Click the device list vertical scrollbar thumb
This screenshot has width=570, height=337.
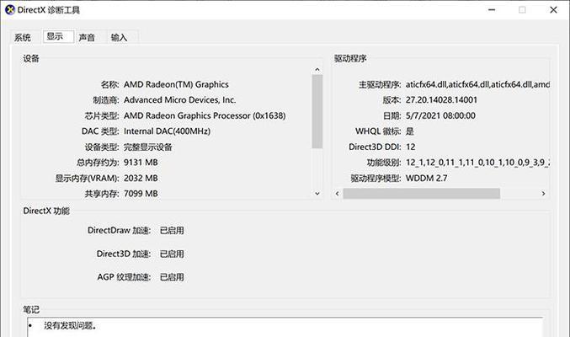pyautogui.click(x=317, y=111)
